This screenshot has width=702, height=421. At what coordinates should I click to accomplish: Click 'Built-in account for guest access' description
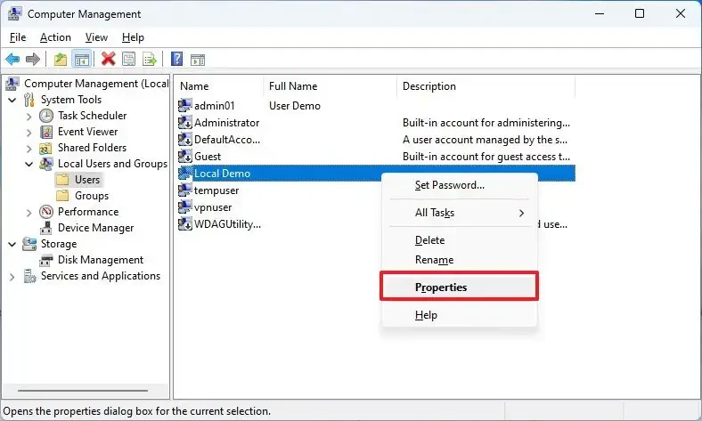pyautogui.click(x=486, y=157)
